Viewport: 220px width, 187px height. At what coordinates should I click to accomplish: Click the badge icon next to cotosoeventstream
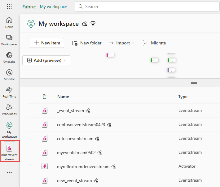point(97,139)
